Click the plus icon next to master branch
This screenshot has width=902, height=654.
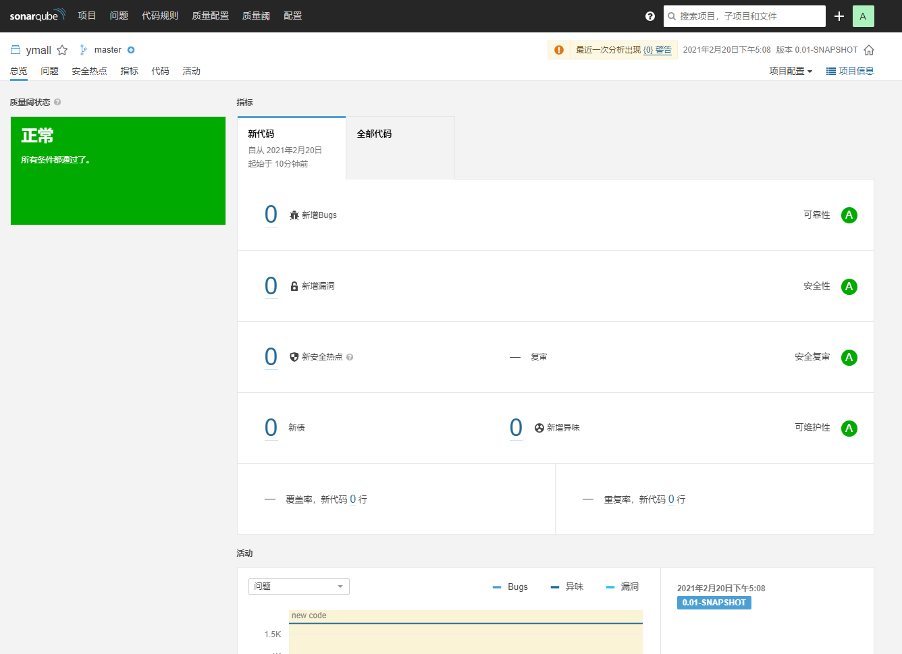(x=131, y=50)
